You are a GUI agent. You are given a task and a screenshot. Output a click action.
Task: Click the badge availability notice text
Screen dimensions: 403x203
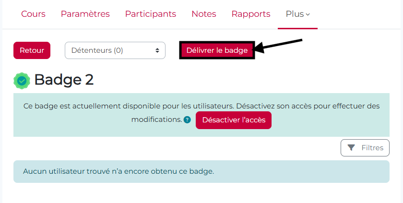201,106
